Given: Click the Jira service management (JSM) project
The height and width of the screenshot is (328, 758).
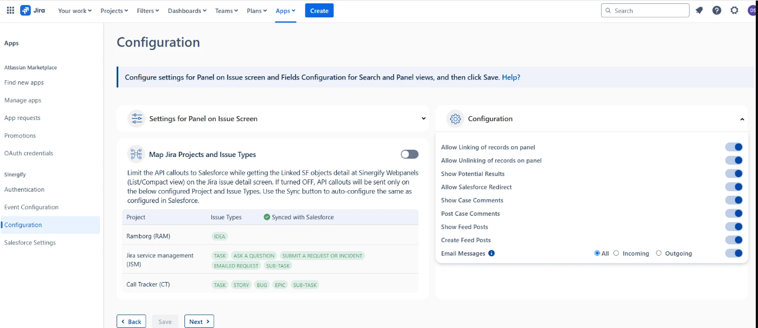Looking at the screenshot, I should 160,260.
